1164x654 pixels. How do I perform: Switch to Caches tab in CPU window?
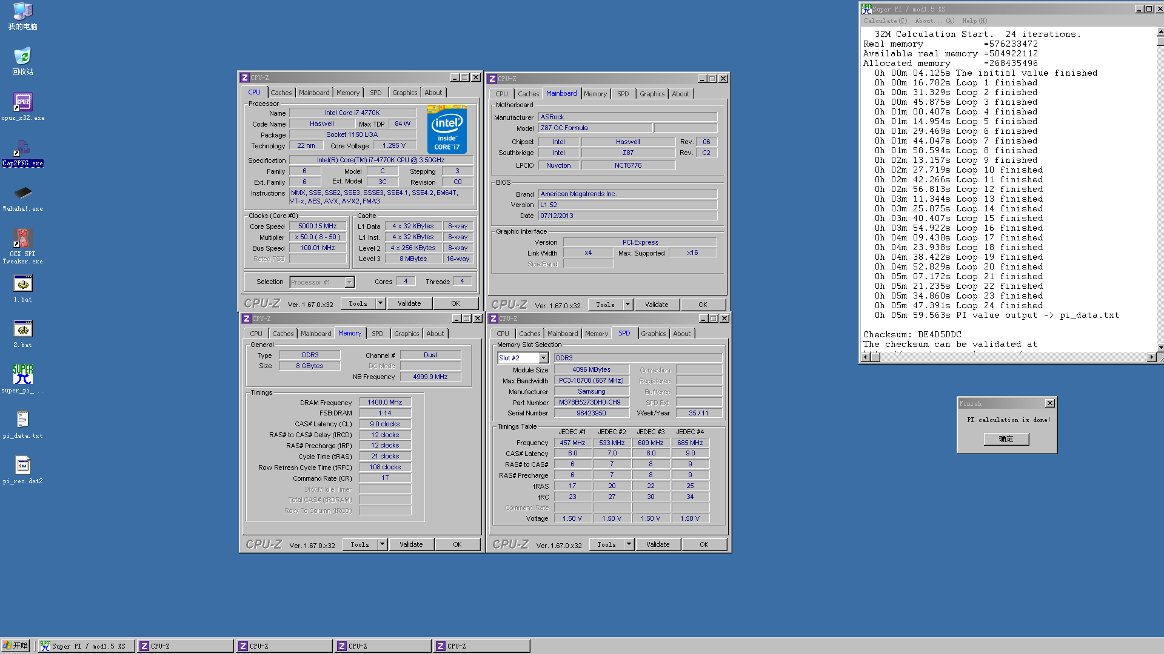[x=281, y=93]
